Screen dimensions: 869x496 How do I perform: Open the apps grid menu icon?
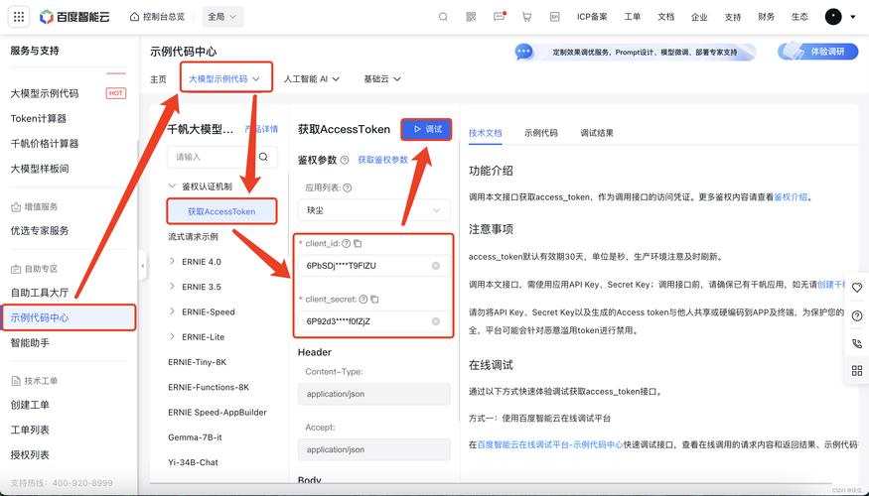[19, 17]
